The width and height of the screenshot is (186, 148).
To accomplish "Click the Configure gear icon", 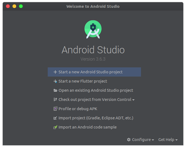I will click(x=129, y=140).
